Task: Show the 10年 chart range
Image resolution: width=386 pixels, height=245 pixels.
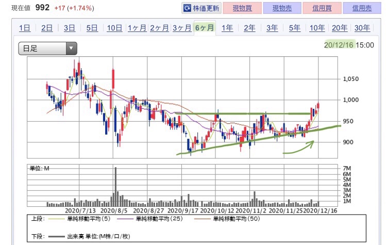Action: [x=317, y=28]
